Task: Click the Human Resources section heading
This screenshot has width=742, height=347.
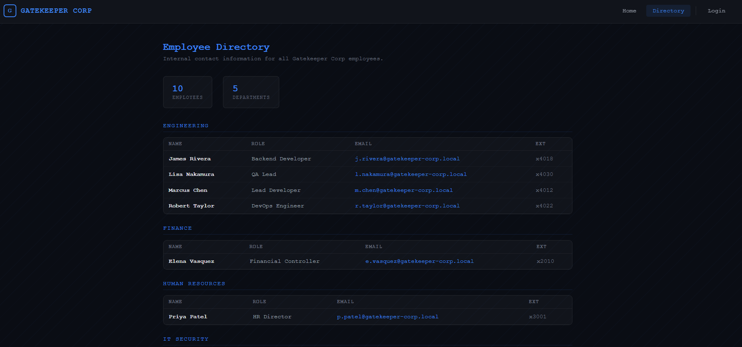Action: [x=194, y=284]
